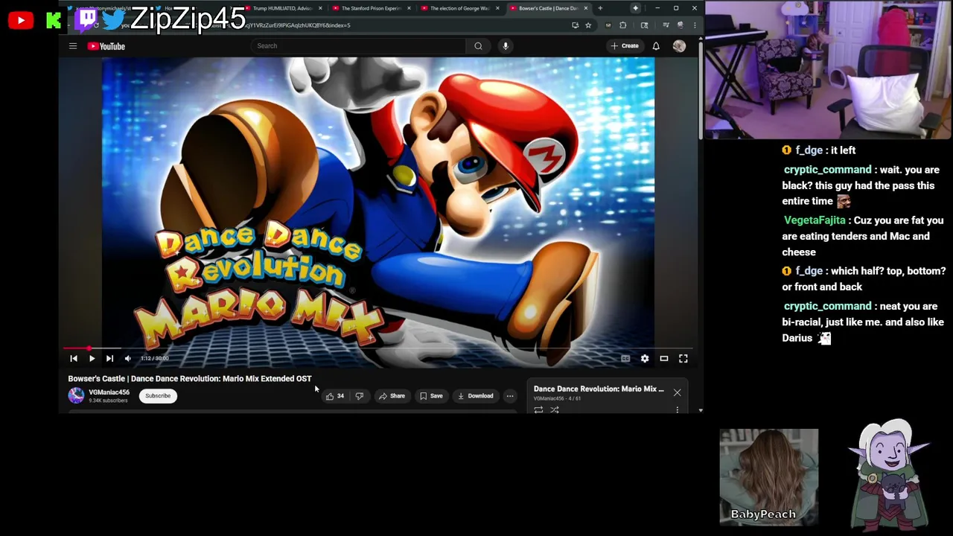Click the purple Twitch icon in overlay

[x=87, y=19]
